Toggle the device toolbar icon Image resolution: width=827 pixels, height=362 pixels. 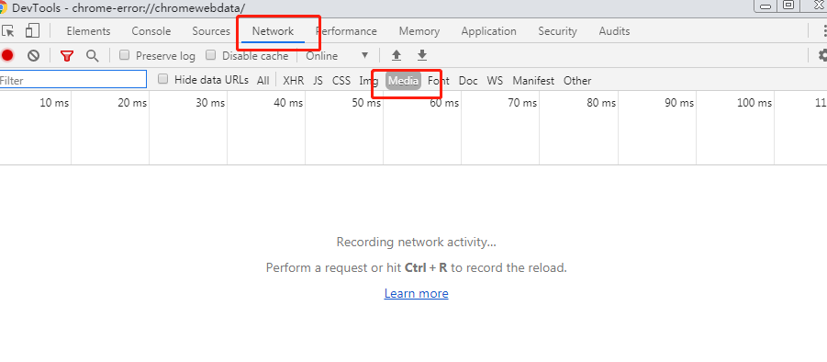(33, 30)
